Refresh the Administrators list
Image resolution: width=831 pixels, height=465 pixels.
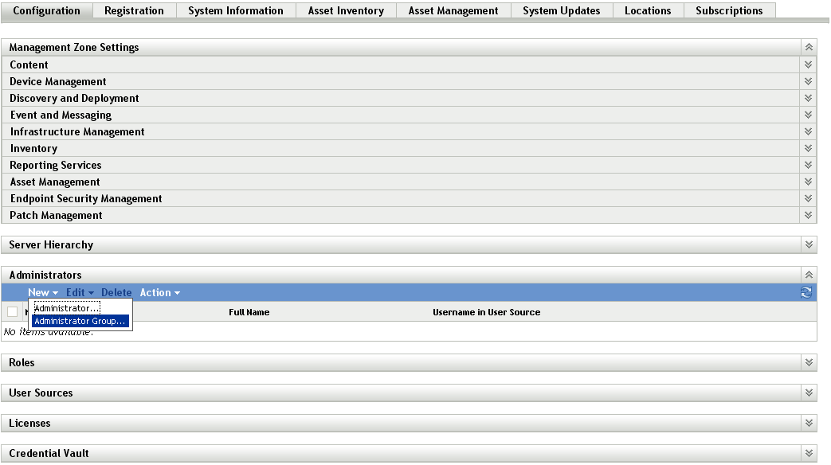806,292
